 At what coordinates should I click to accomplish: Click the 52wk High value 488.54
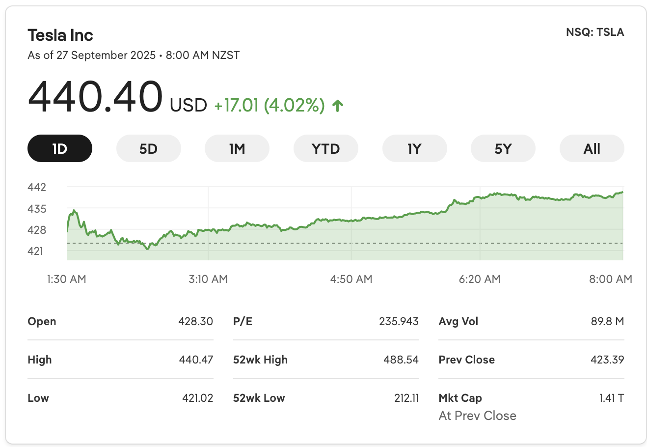pos(401,360)
